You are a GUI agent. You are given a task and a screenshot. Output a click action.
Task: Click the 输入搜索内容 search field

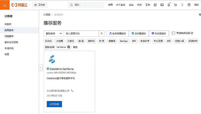pos(81,34)
